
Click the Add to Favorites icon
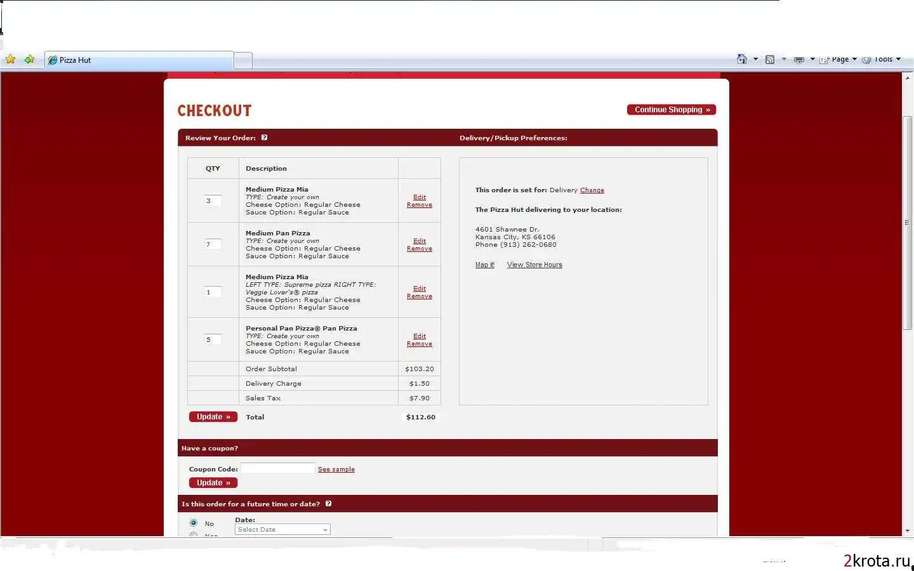29,60
